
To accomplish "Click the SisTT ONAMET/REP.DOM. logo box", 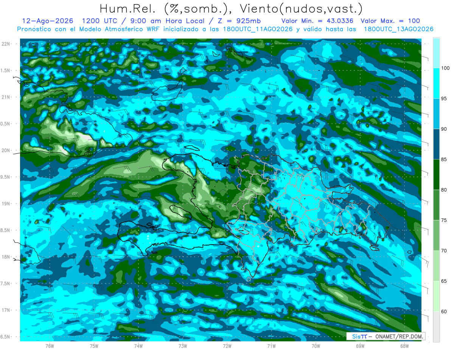I will pyautogui.click(x=386, y=336).
